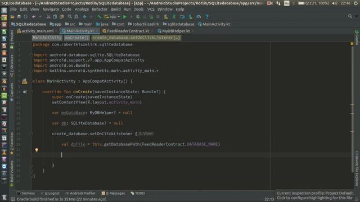Screen dimensions: 360x202
Task: Toggle tool window quick access status icon
Action: click(13, 199)
